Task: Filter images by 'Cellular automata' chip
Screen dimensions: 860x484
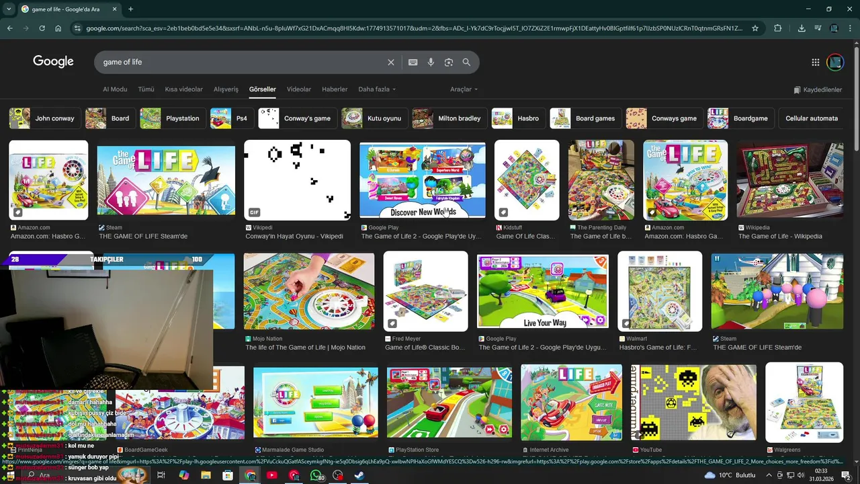Action: point(812,118)
